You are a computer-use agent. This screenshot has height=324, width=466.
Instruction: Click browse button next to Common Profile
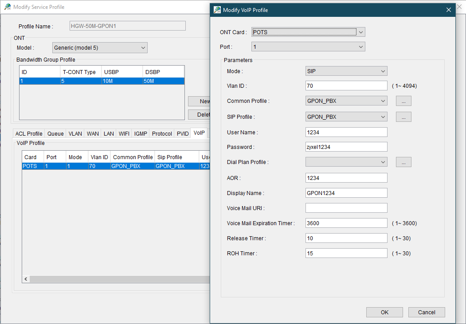tap(403, 101)
